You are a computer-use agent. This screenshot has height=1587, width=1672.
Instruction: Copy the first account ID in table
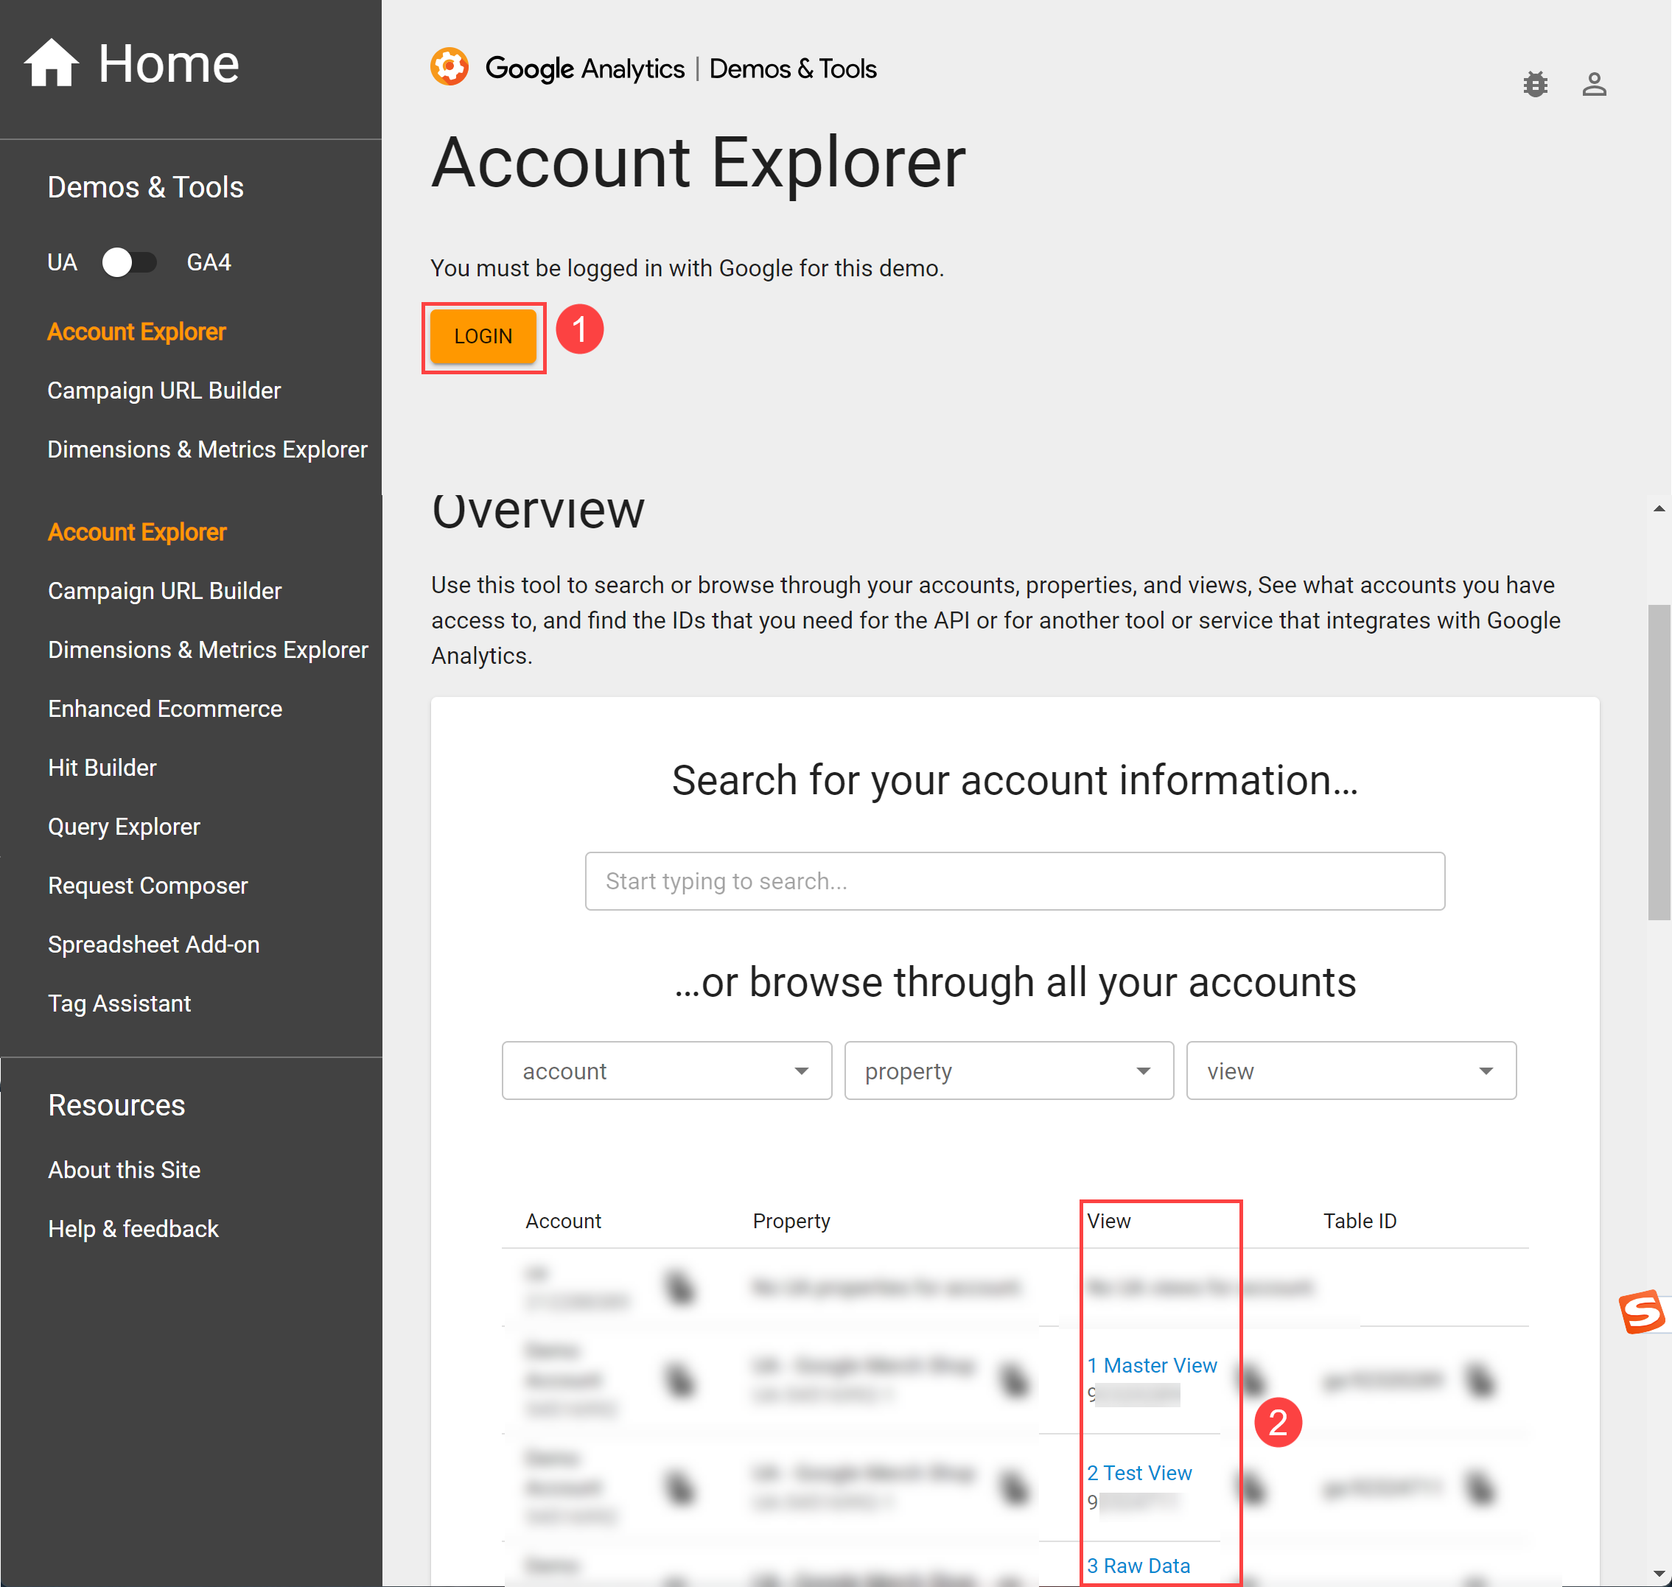coord(679,1288)
